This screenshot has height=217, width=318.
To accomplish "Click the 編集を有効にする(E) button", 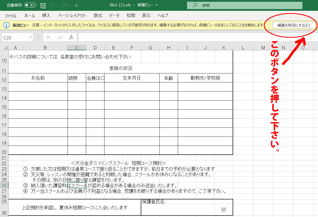I will [x=294, y=25].
